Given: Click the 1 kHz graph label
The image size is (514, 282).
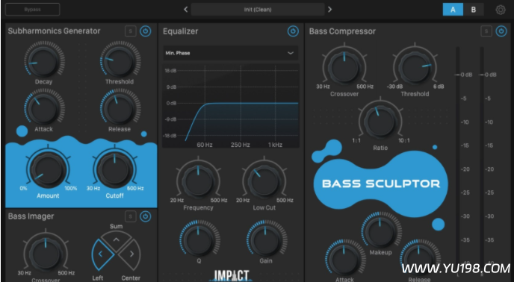Looking at the screenshot, I should (275, 145).
